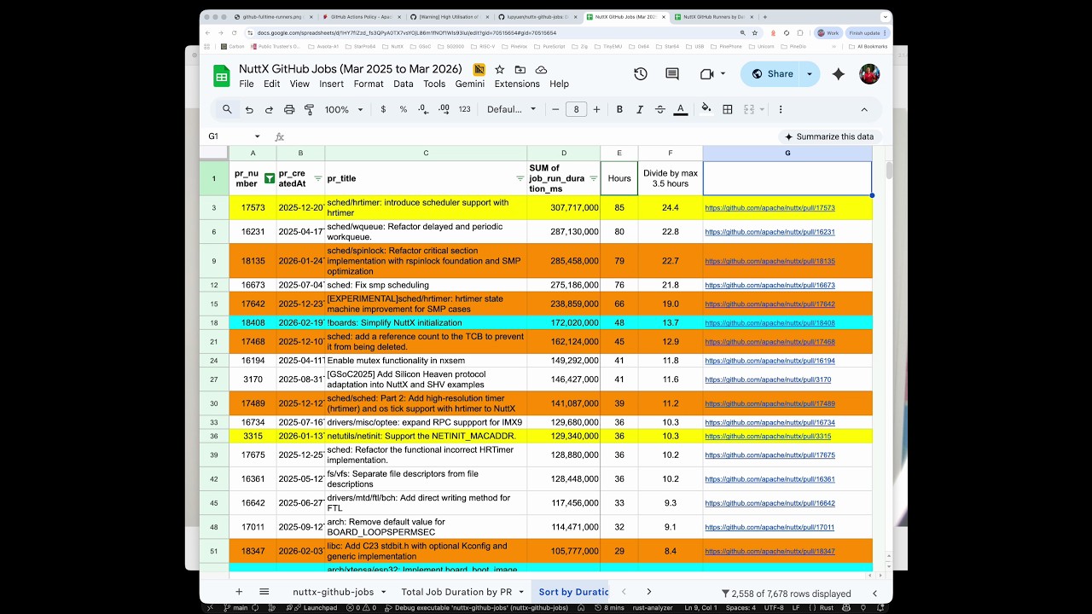This screenshot has height=614, width=1092.
Task: Open the Name box dropdown
Action: (257, 136)
